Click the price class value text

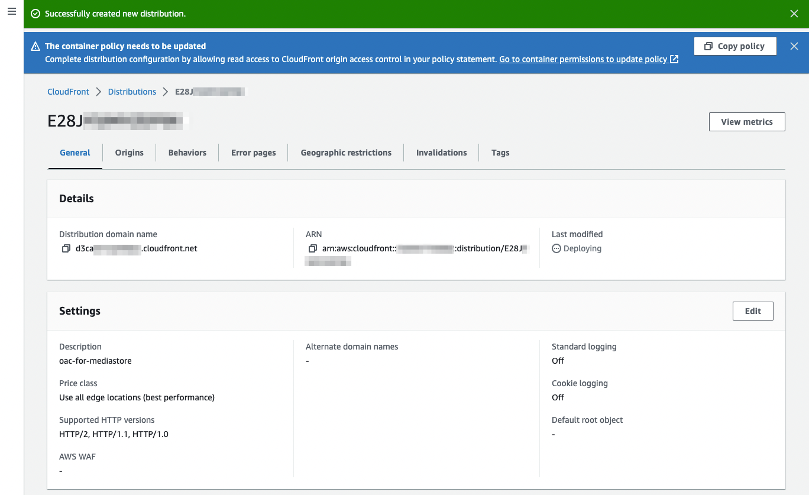pyautogui.click(x=137, y=397)
